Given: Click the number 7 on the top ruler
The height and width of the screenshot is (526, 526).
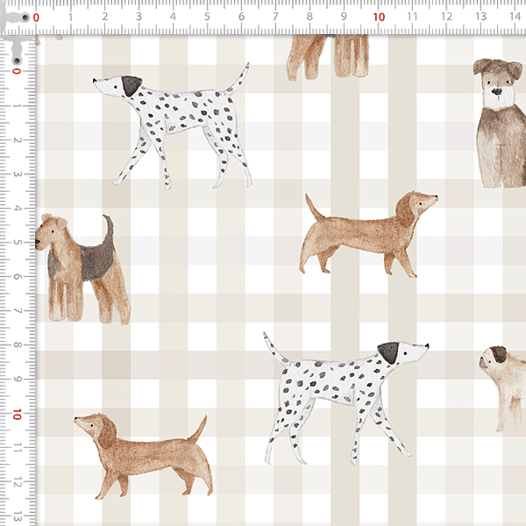Looking at the screenshot, I should point(276,16).
